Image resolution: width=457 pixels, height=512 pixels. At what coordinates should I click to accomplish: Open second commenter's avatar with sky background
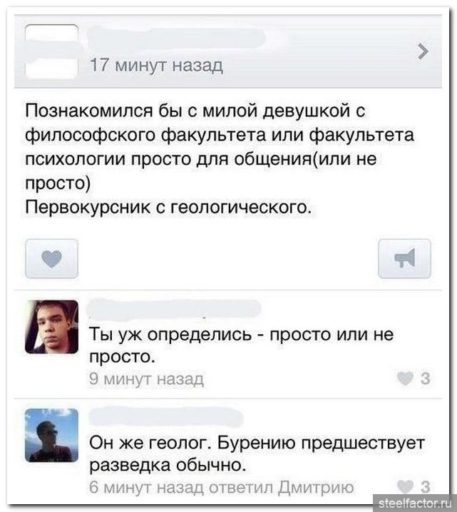coord(51,435)
